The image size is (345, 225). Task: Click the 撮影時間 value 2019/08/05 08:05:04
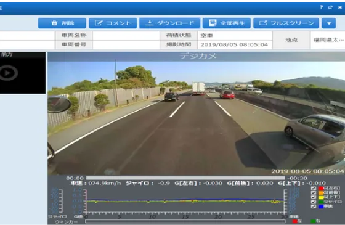coord(234,44)
